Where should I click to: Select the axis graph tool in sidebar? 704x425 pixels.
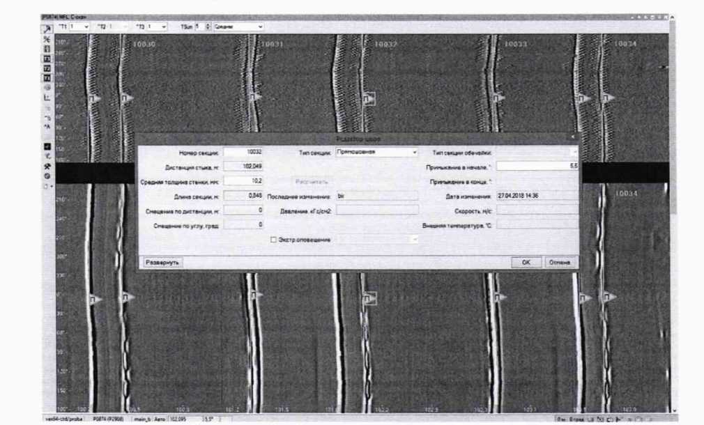47,98
